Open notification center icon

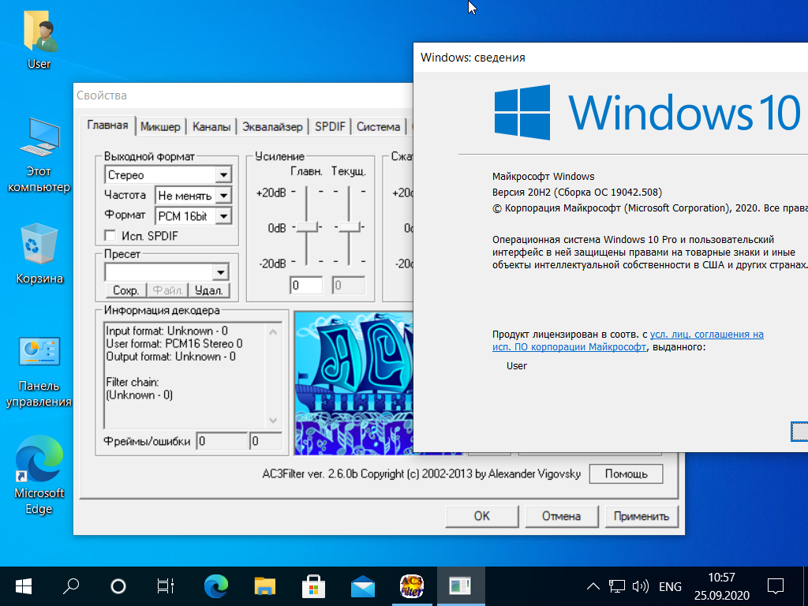776,586
